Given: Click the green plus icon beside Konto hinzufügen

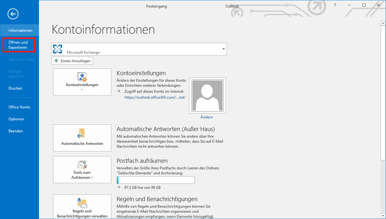Looking at the screenshot, I should [57, 61].
